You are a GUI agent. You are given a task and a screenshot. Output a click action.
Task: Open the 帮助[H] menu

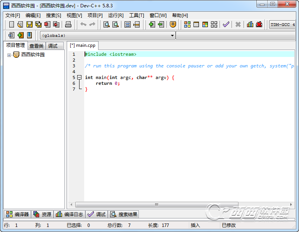click(x=180, y=15)
